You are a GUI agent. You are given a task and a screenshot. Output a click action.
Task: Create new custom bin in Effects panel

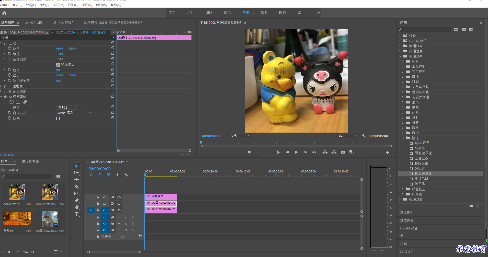(471, 206)
